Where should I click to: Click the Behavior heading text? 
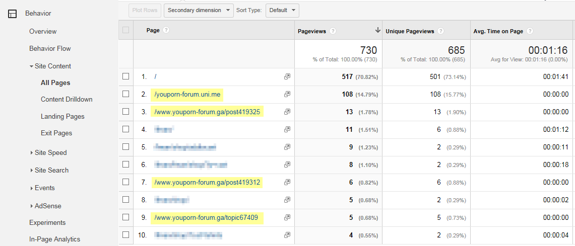coord(38,14)
